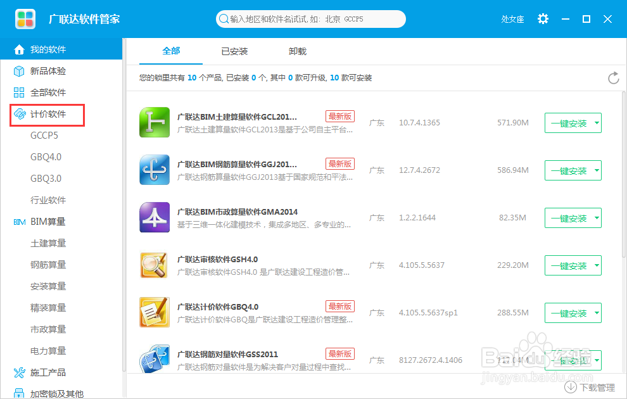
Task: Expand install options for GBQ4.0
Action: [x=597, y=313]
